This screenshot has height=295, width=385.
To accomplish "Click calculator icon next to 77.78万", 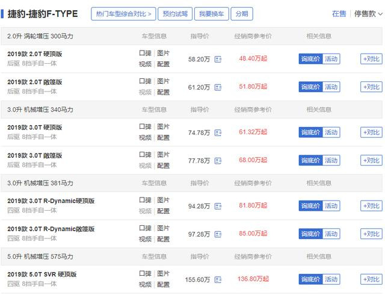I will point(218,161).
